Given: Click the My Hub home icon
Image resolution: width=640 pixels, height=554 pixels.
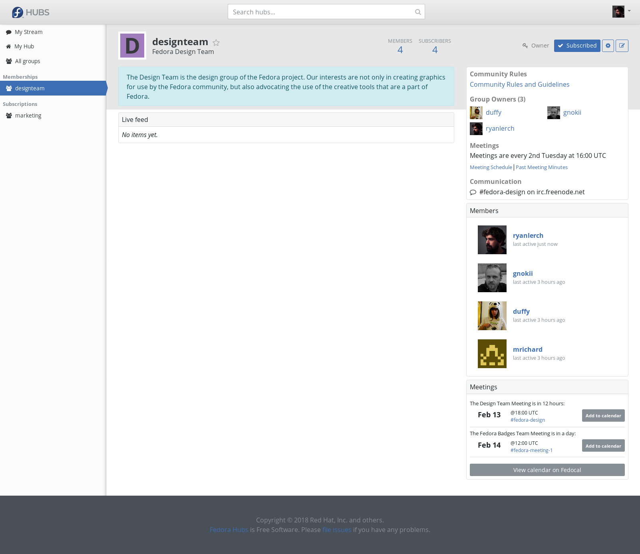Looking at the screenshot, I should click(x=8, y=47).
